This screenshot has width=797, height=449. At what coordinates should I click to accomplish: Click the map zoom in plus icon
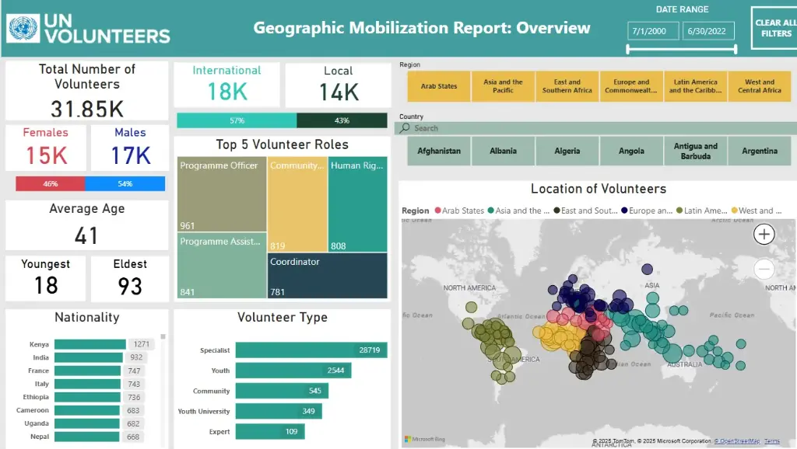pos(764,234)
